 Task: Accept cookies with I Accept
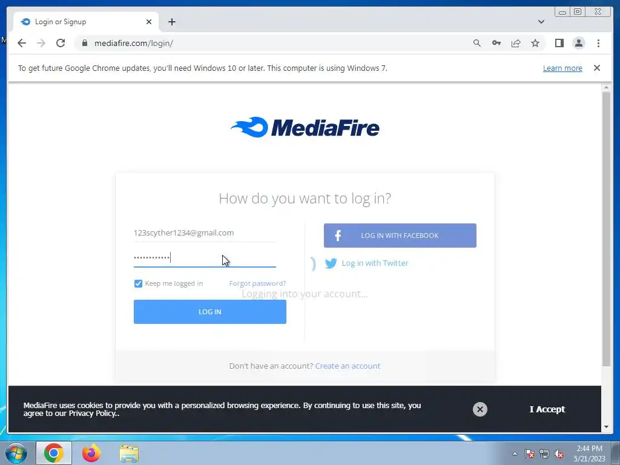[x=547, y=409]
